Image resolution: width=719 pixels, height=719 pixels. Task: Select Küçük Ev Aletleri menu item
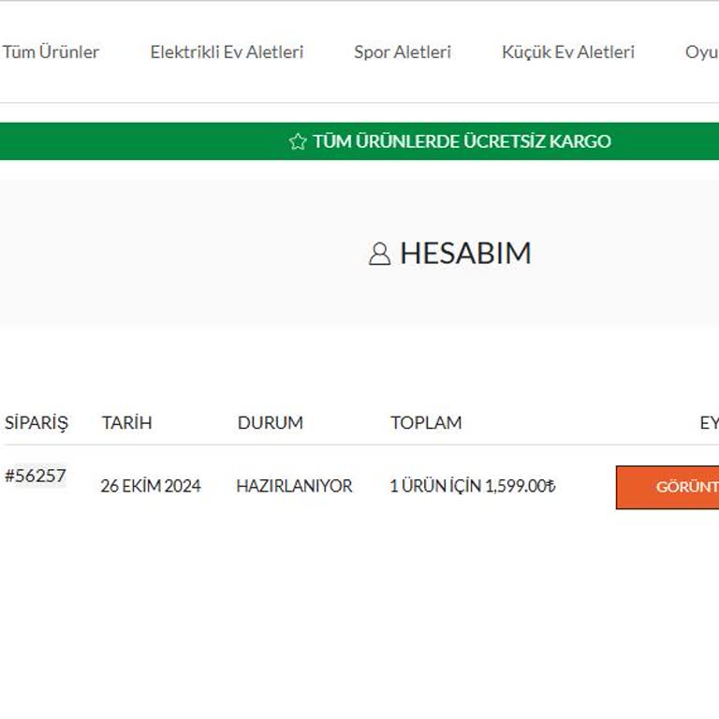(x=568, y=51)
